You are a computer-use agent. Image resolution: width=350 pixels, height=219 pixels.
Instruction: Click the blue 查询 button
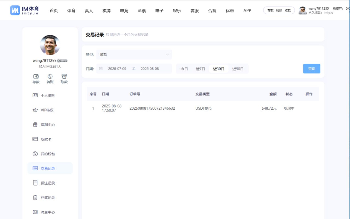coord(311,69)
